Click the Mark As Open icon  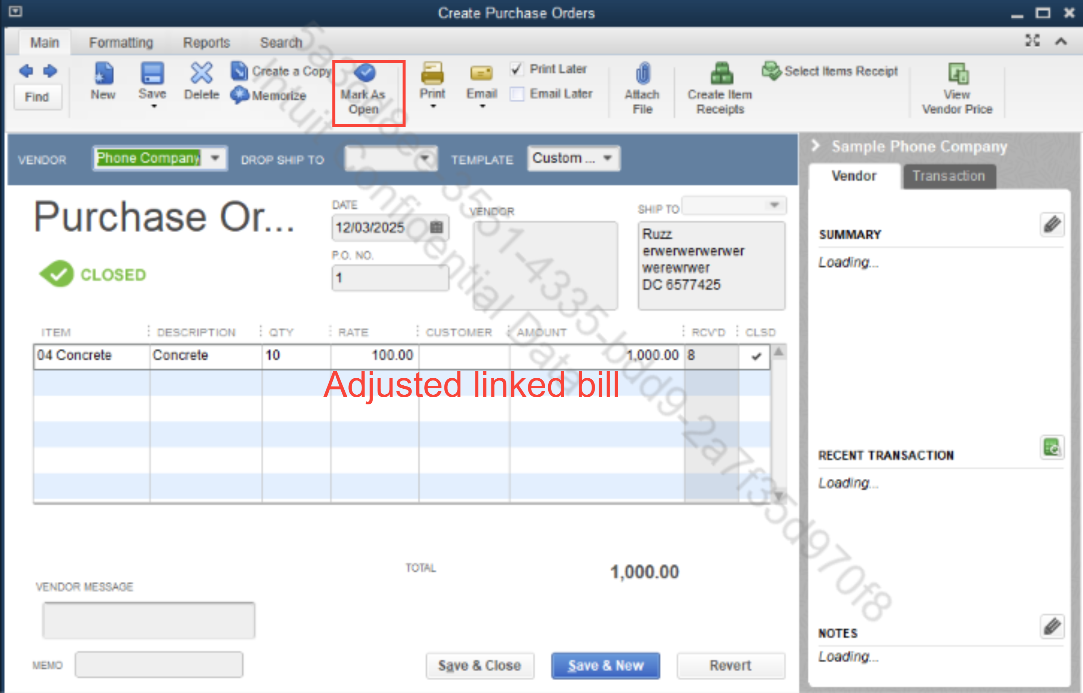click(364, 73)
